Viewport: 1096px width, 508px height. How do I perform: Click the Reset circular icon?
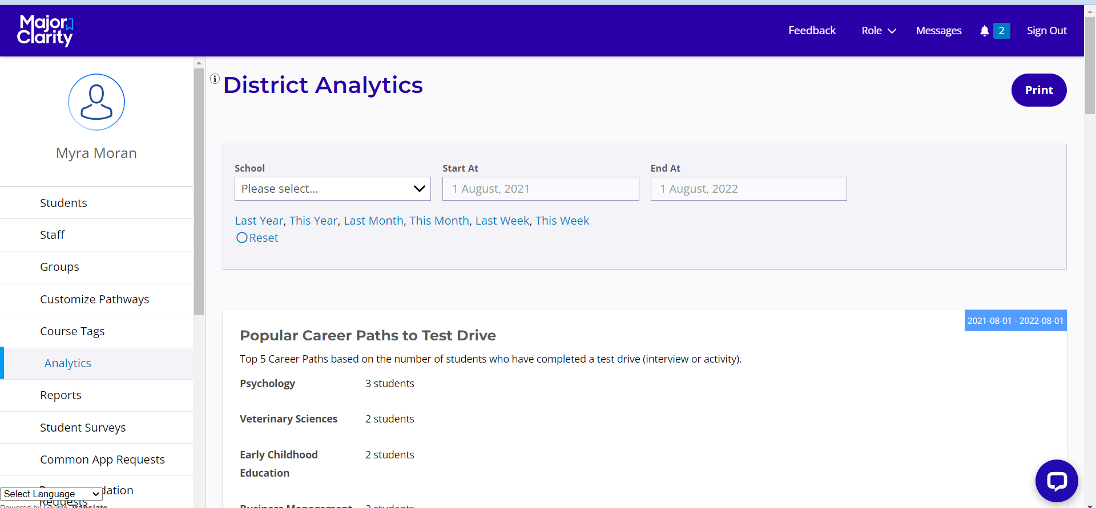click(x=242, y=238)
